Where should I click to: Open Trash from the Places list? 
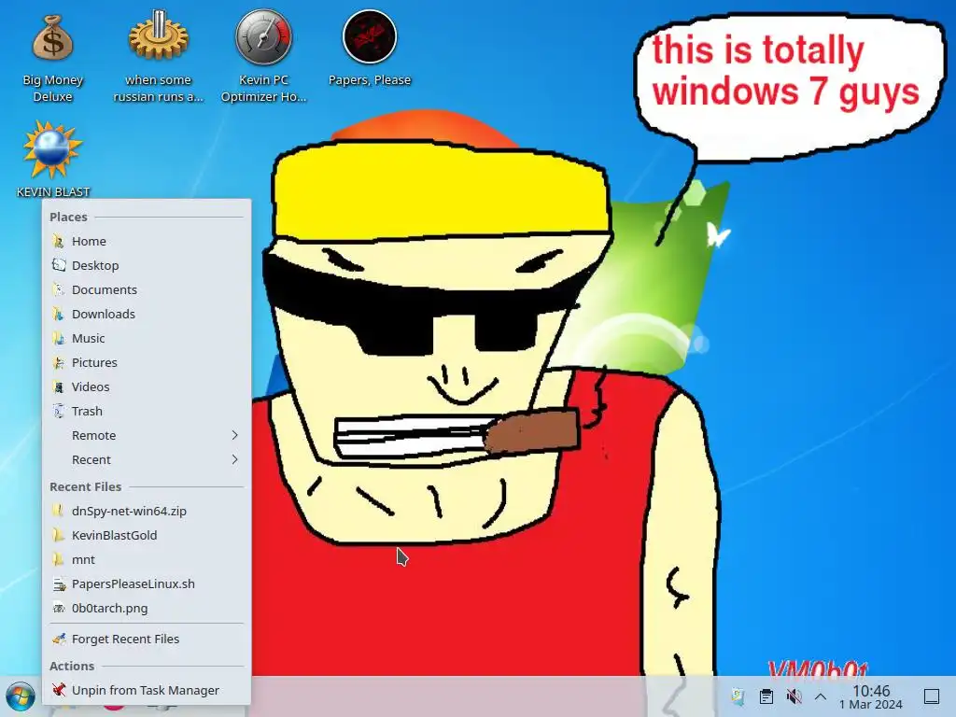(147, 412)
